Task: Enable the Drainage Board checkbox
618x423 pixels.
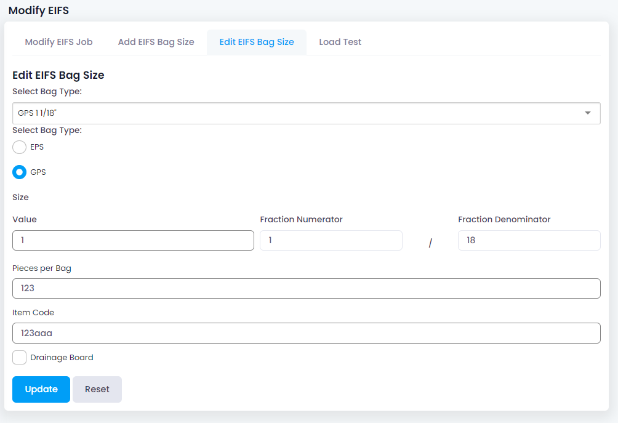Action: (20, 357)
